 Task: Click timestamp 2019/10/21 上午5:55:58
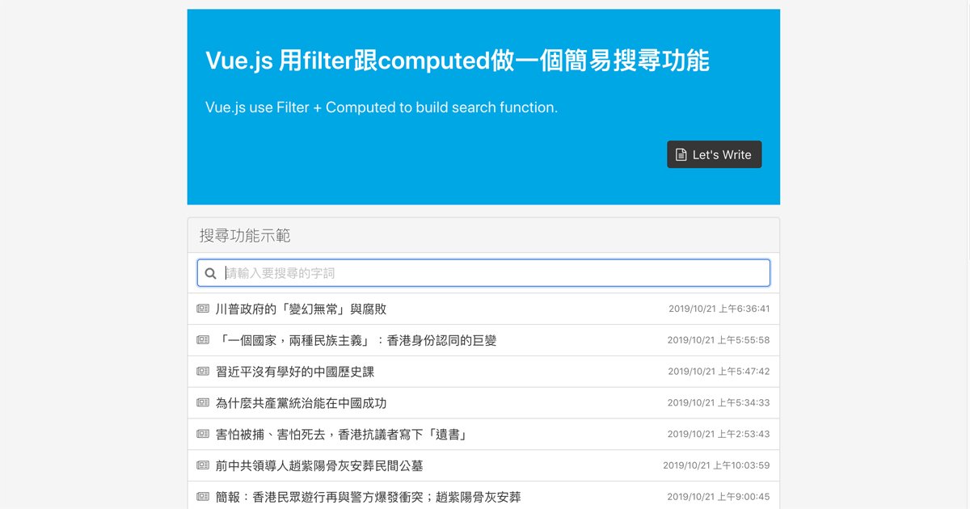click(x=719, y=340)
